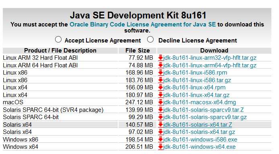Download jdk-8u161-macosx-x64.dmg
Image resolution: width=279 pixels, height=154 pixels.
pyautogui.click(x=199, y=102)
